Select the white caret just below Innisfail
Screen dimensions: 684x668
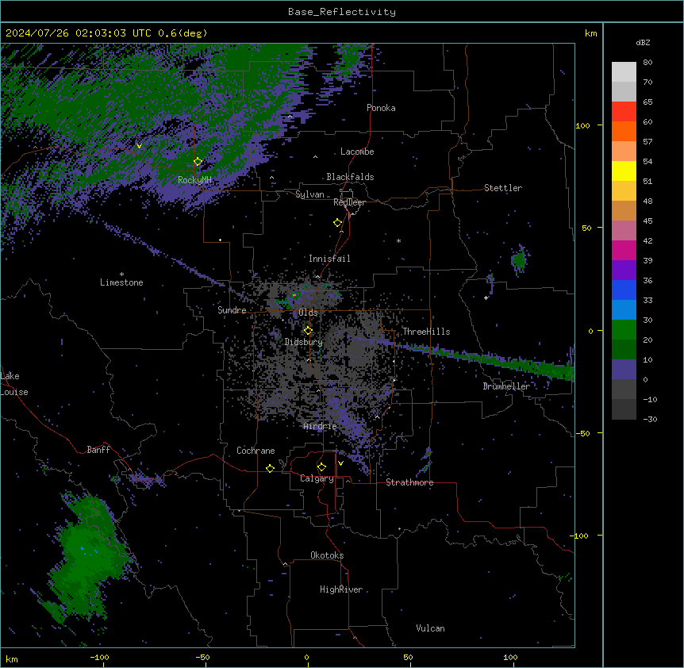click(x=317, y=276)
